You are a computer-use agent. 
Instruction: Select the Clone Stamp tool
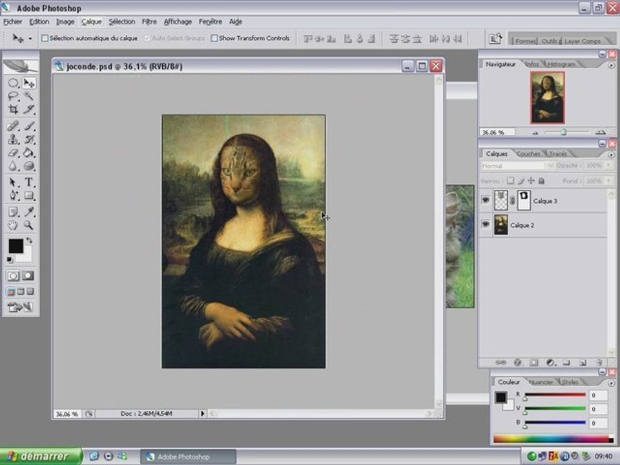point(13,139)
